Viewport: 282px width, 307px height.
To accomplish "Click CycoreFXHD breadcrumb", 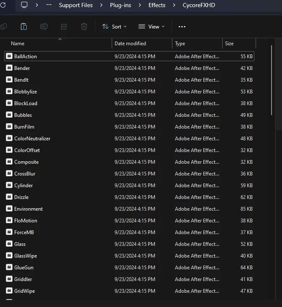I will tap(199, 5).
